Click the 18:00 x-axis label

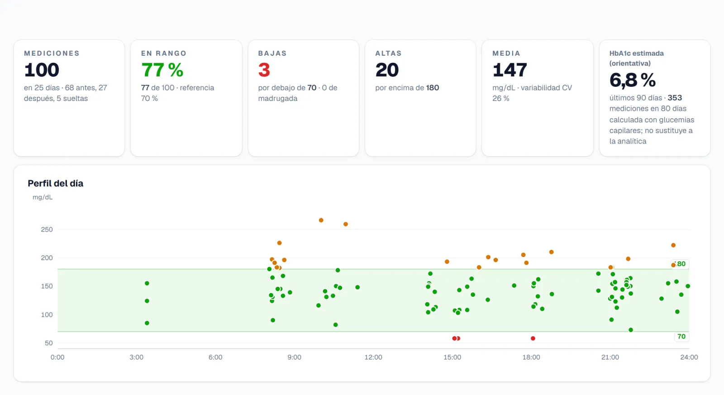click(x=531, y=357)
